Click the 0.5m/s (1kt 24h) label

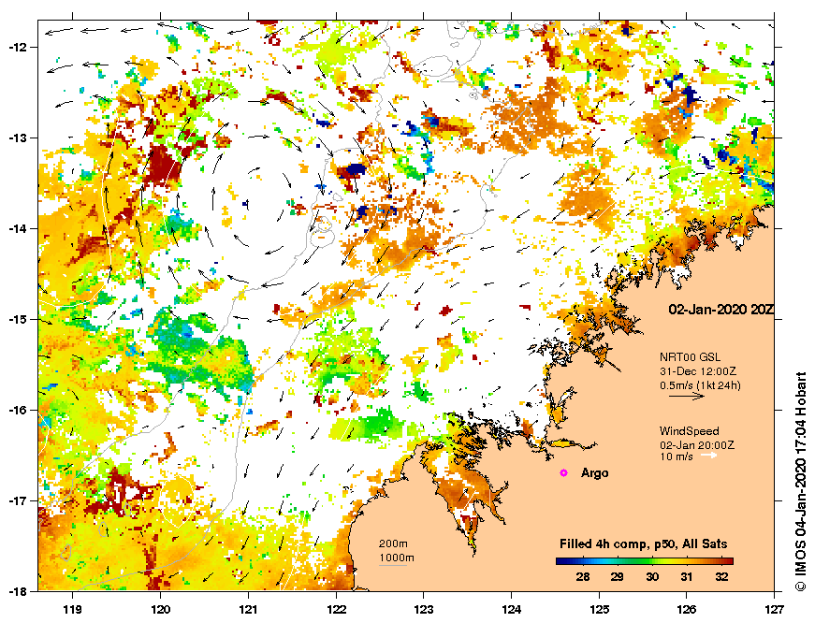click(x=700, y=385)
